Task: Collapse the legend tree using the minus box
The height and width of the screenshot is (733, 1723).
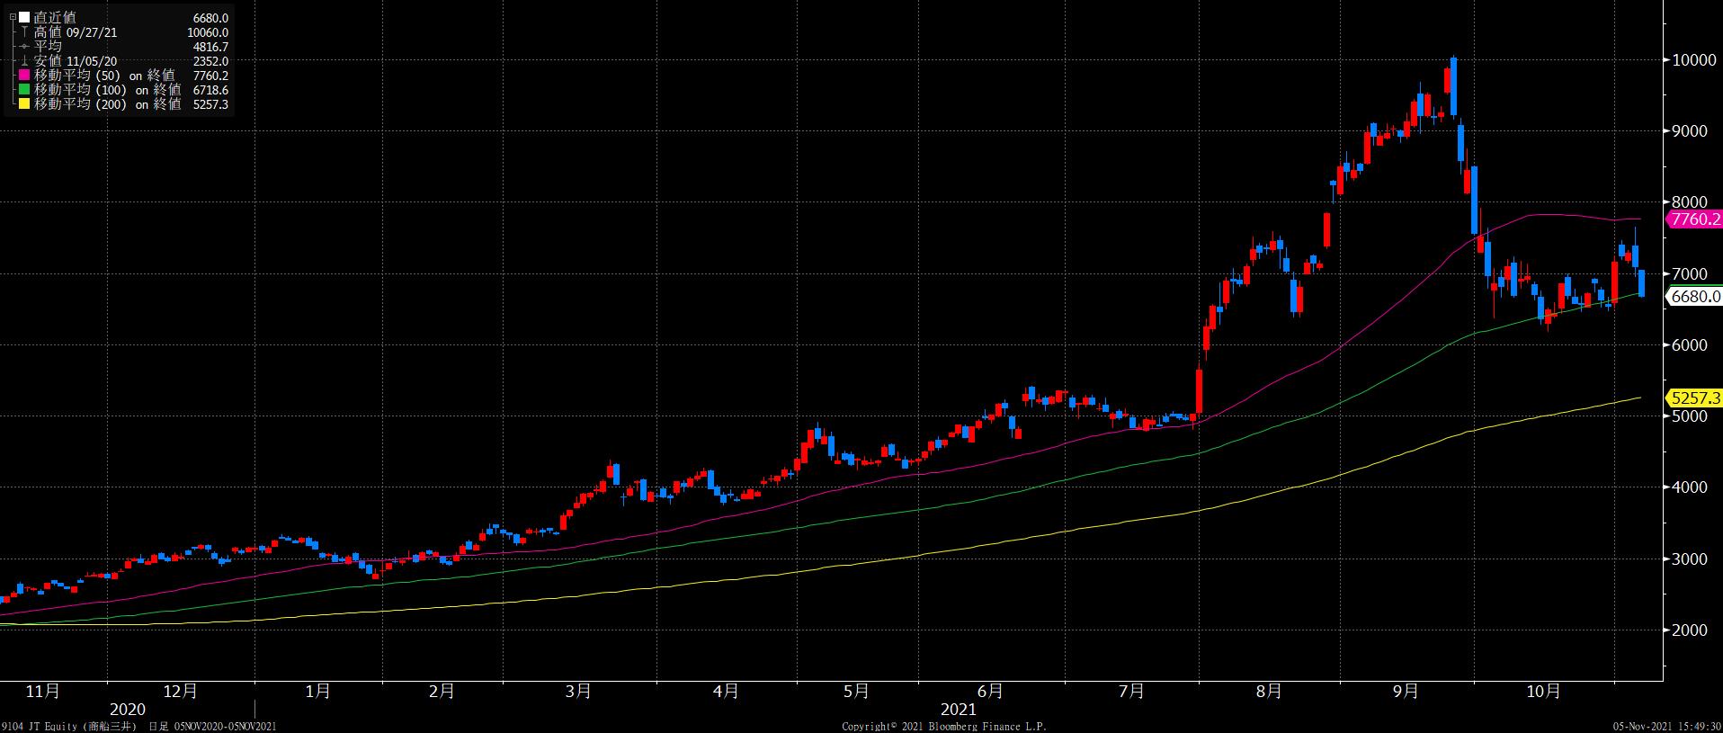Action: coord(12,17)
